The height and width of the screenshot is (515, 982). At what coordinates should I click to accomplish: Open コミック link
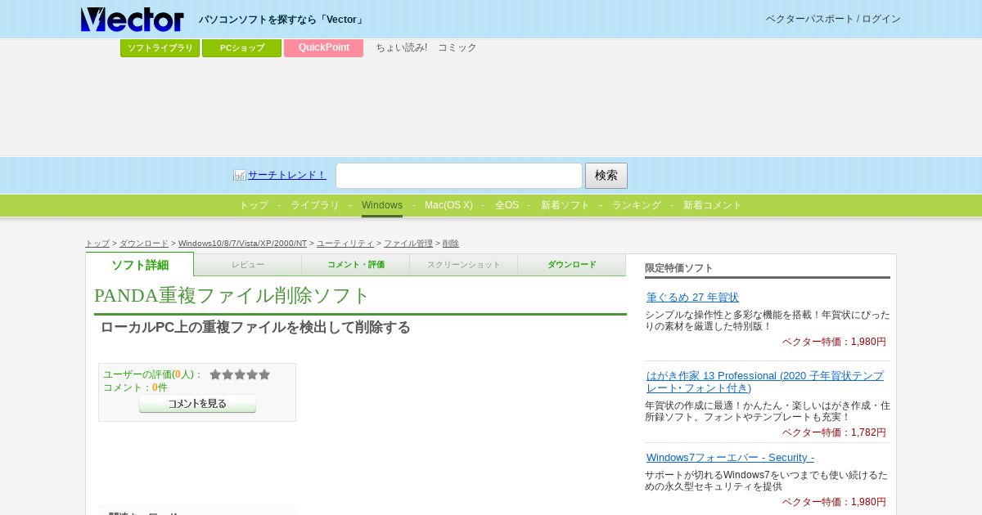pyautogui.click(x=457, y=47)
